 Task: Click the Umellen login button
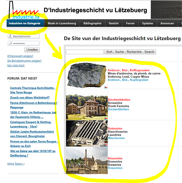point(32,50)
